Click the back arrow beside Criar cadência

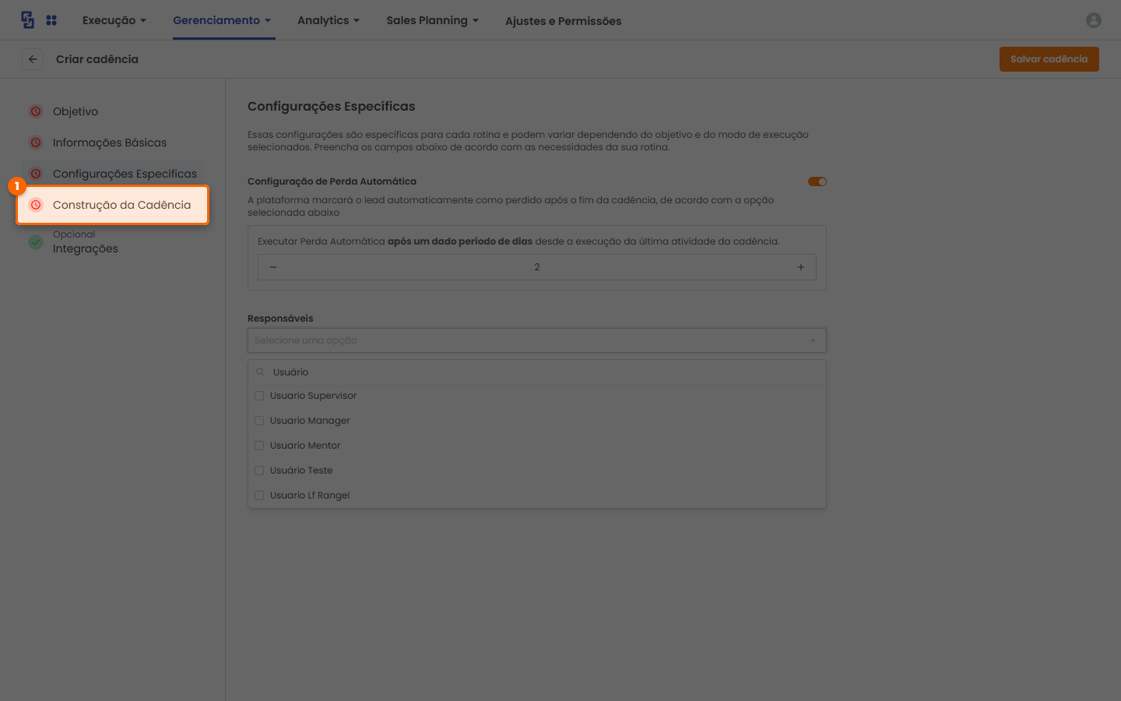(x=33, y=59)
